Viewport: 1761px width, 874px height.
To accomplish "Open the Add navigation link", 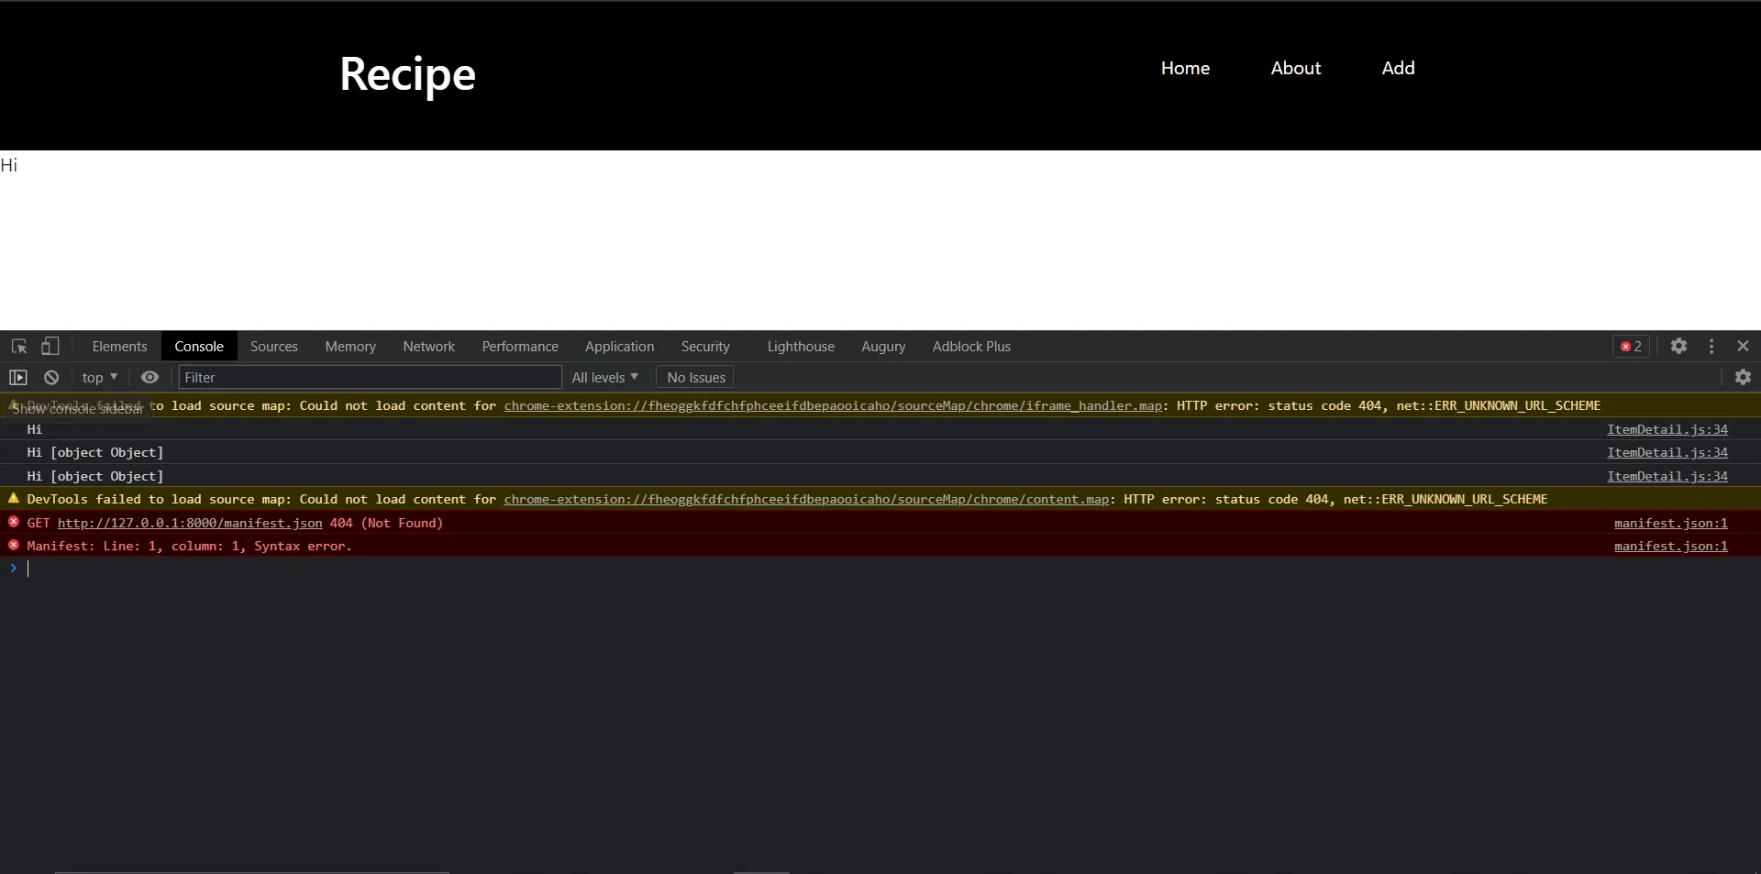I will [1399, 68].
